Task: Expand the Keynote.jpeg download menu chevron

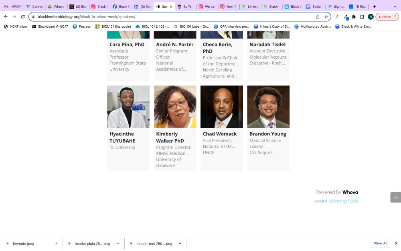Action: [x=57, y=244]
